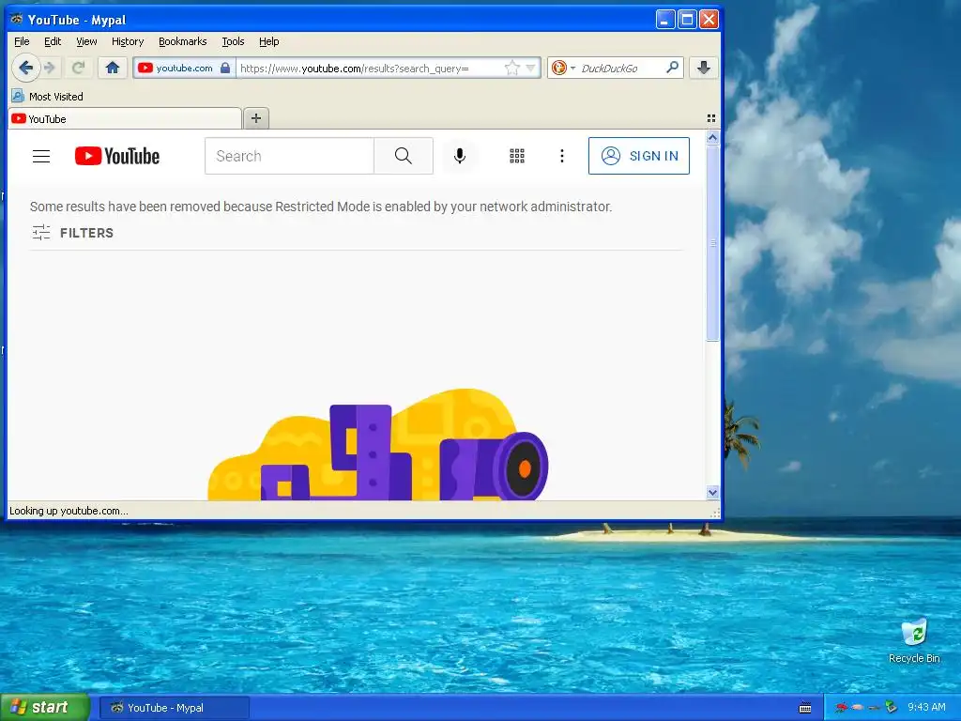961x721 pixels.
Task: Click the keyboard icon in the taskbar
Action: (x=805, y=708)
